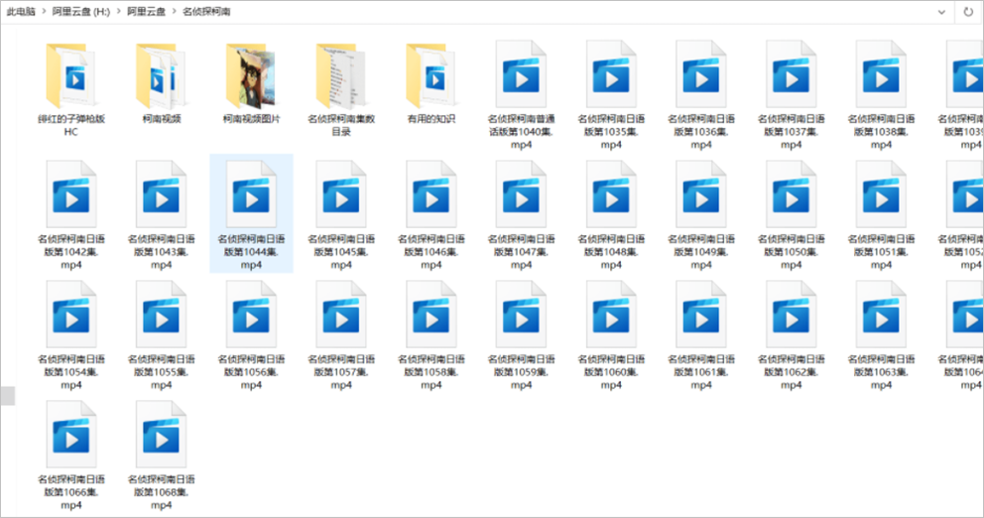This screenshot has width=984, height=518.
Task: Select the 日语版第1042集.mp4 video file
Action: click(x=70, y=215)
